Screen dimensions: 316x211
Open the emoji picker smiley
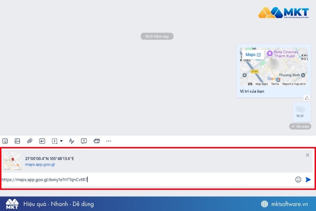click(298, 179)
